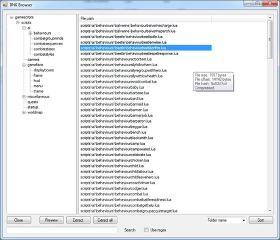
Task: Select the gameface folder label
Action: click(35, 65)
